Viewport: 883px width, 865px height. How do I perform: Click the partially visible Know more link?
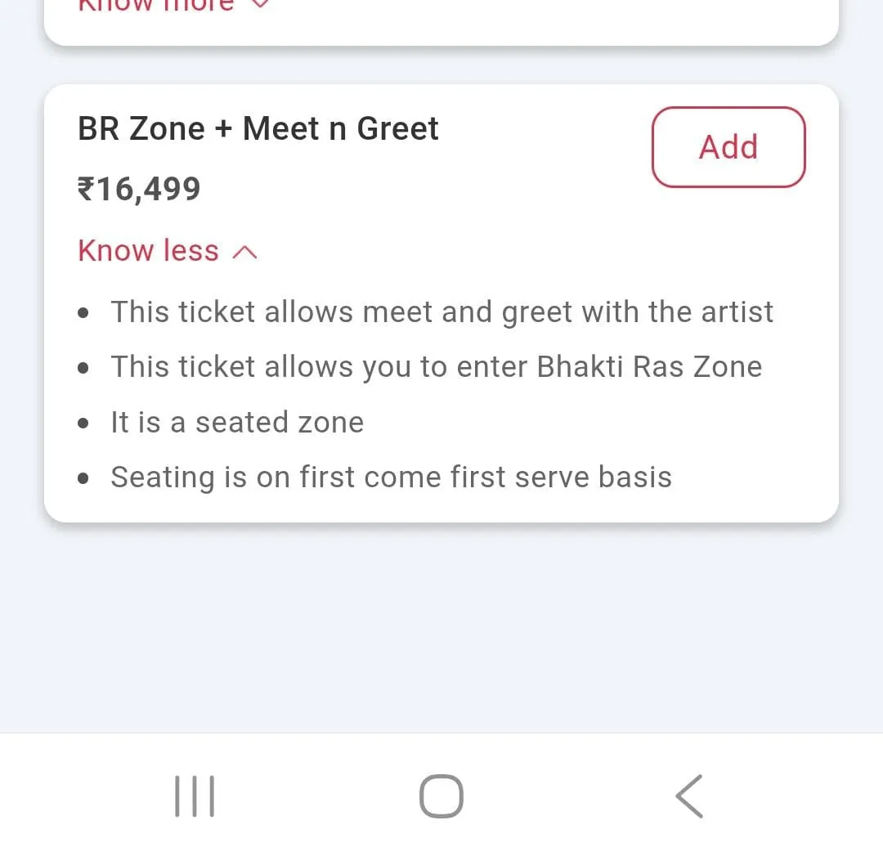155,5
